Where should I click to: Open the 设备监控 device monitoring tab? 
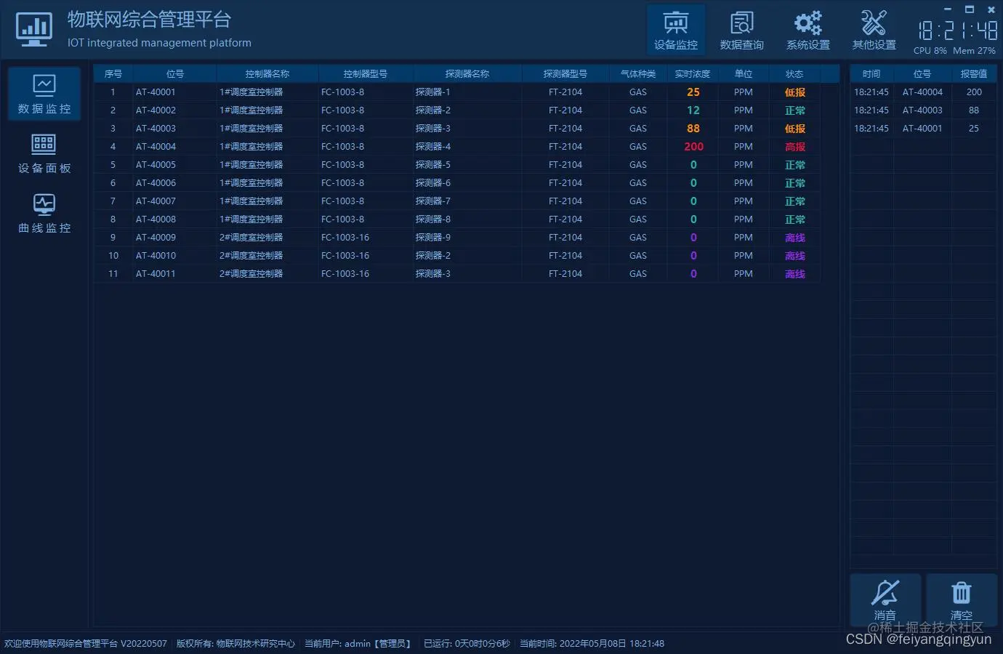[676, 31]
